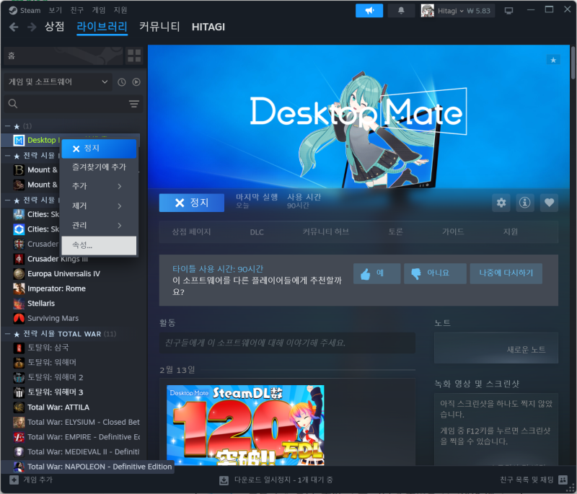Collapse the category above Mount & entries
Image resolution: width=577 pixels, height=494 pixels.
[x=7, y=156]
